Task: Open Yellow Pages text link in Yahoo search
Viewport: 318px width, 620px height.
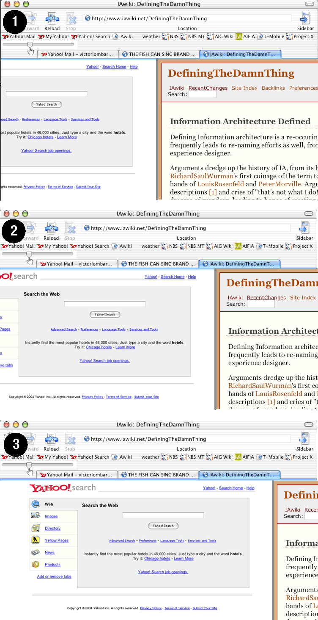Action: (57, 540)
